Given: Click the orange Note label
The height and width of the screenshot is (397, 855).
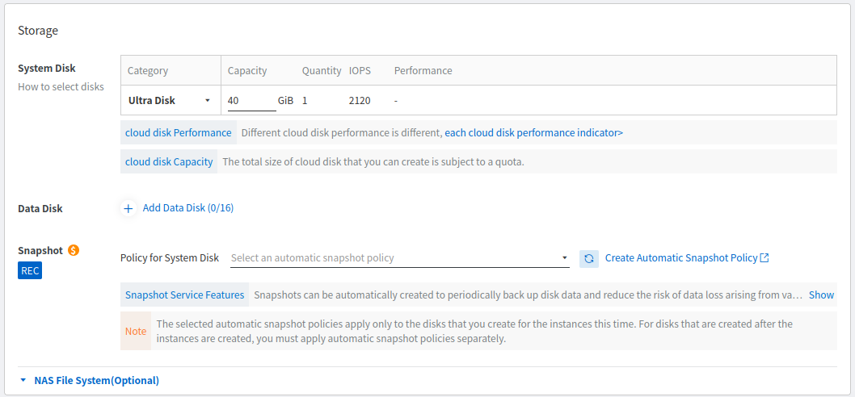Looking at the screenshot, I should tap(136, 331).
